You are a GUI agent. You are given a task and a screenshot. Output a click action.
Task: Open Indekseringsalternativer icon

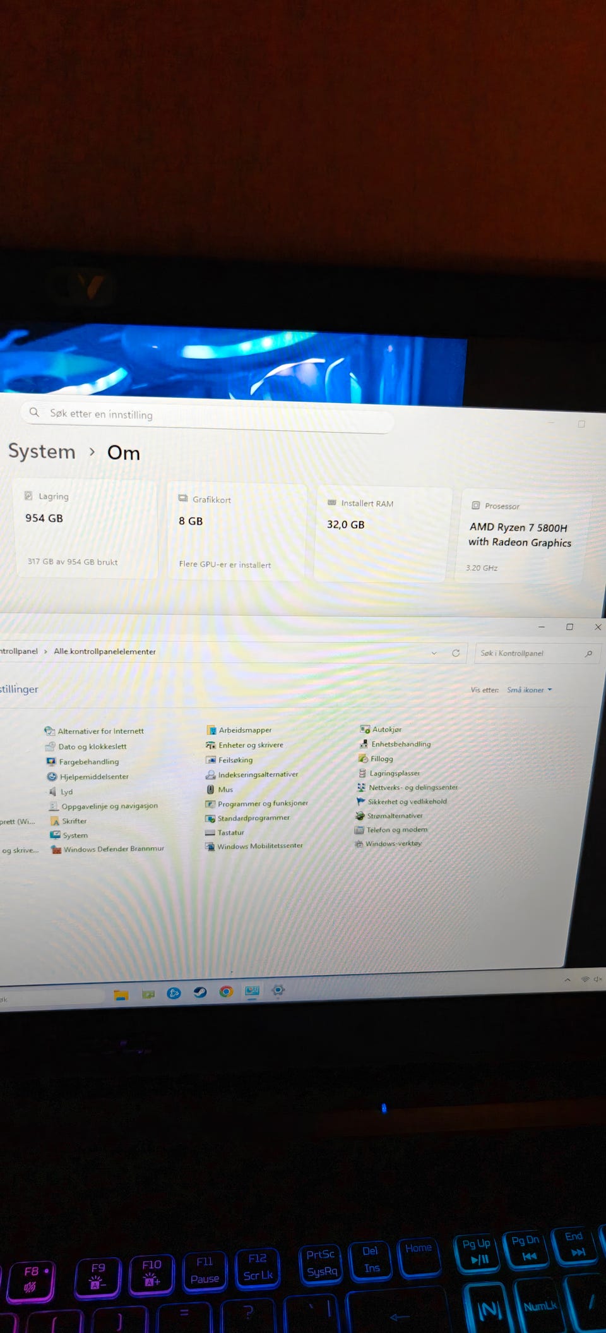211,775
